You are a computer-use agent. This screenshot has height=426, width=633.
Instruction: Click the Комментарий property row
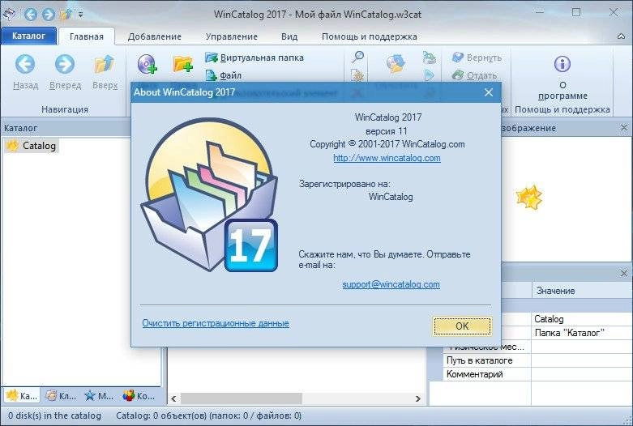click(538, 374)
